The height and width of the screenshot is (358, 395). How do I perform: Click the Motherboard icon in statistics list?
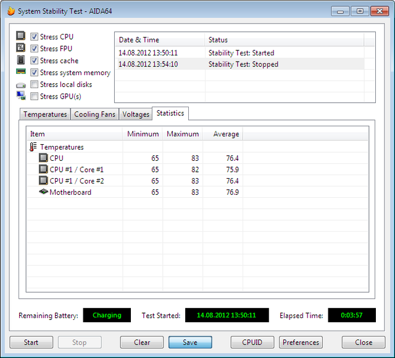coord(43,192)
